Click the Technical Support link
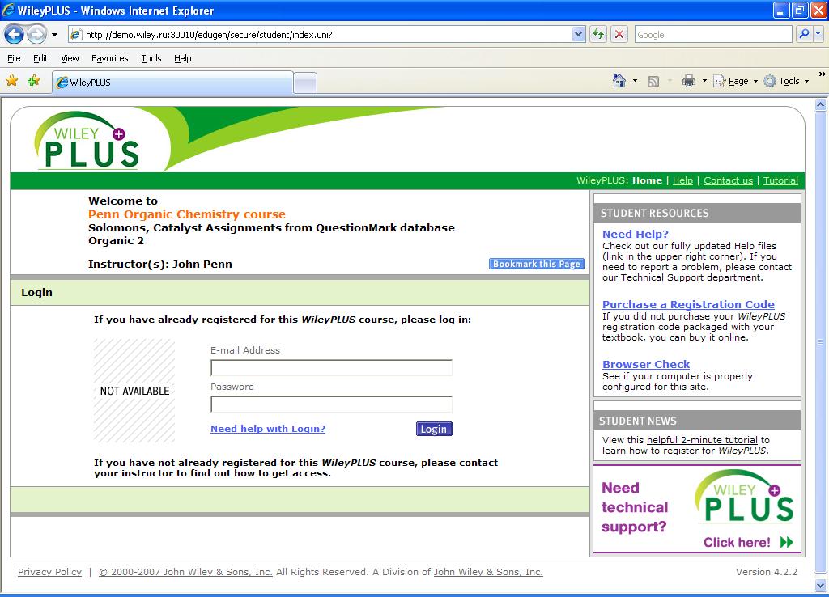The width and height of the screenshot is (829, 597). coord(662,277)
